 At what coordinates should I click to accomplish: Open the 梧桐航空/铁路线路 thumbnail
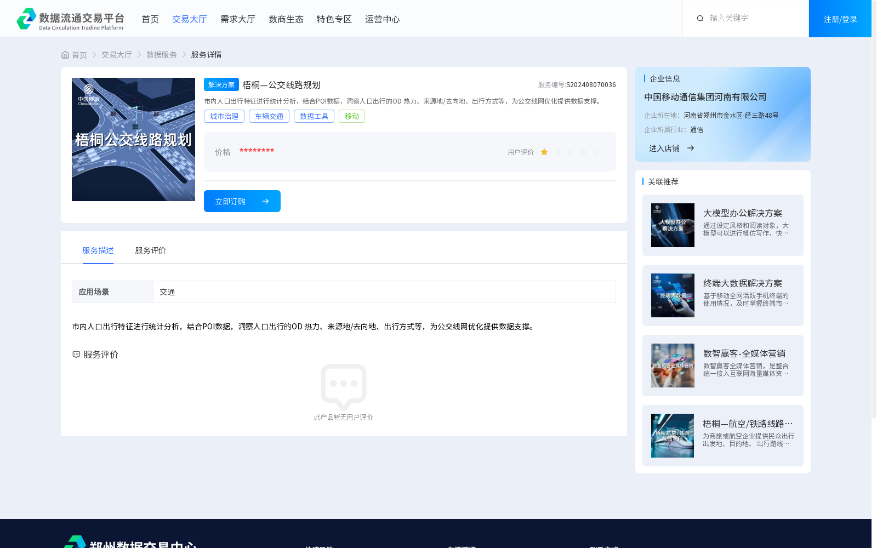coord(673,436)
